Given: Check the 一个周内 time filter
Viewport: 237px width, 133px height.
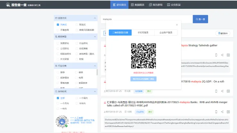Looking at the screenshot, I should 77,98.
